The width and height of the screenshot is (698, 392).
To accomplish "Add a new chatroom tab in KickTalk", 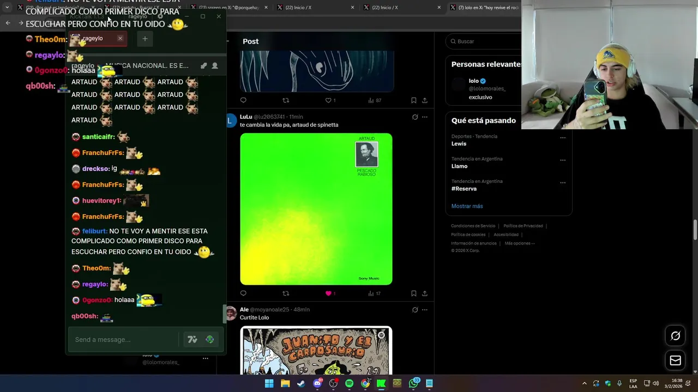I will 145,39.
